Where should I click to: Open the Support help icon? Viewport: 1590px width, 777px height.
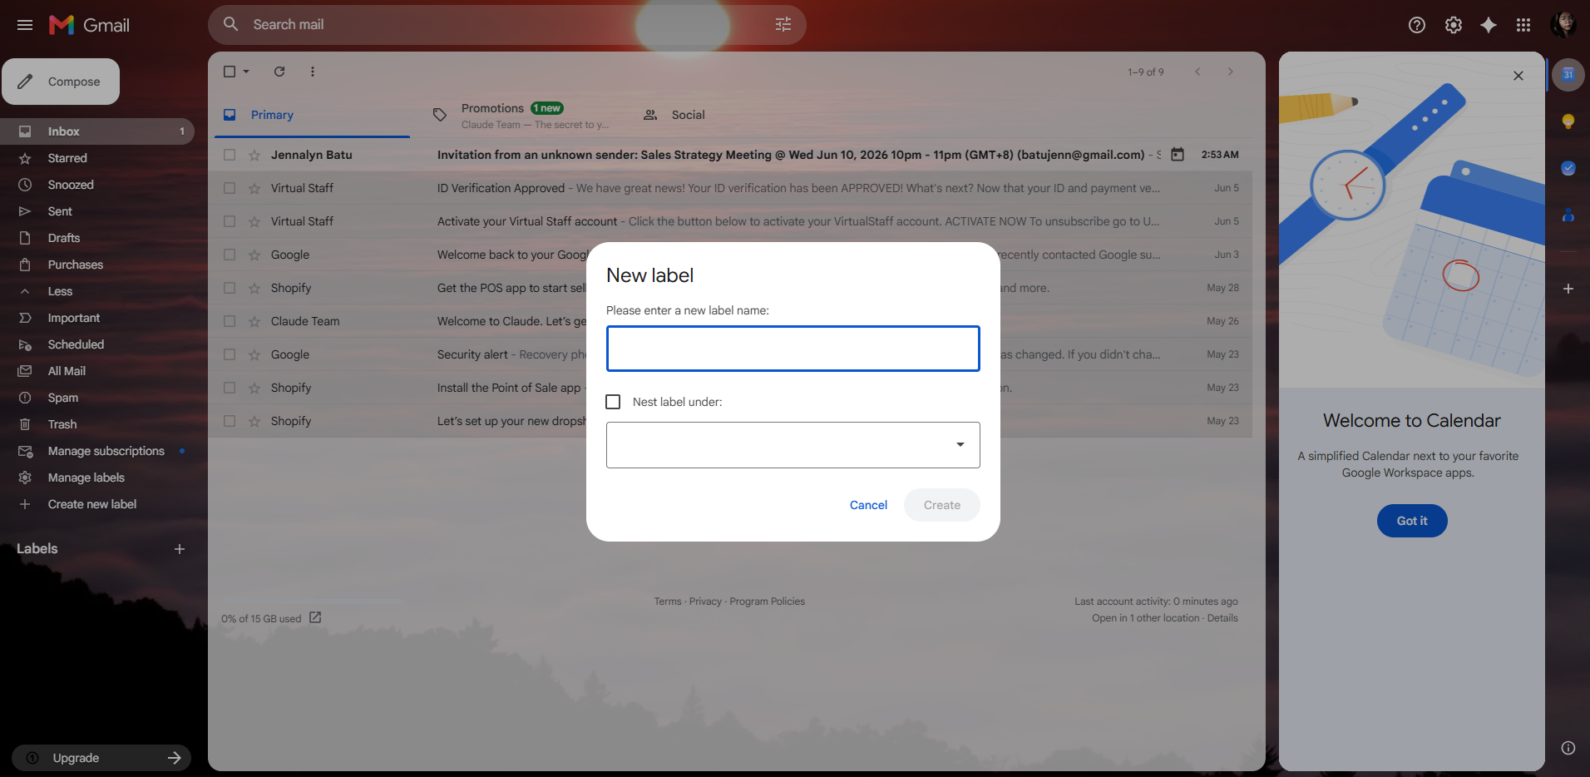point(1417,25)
